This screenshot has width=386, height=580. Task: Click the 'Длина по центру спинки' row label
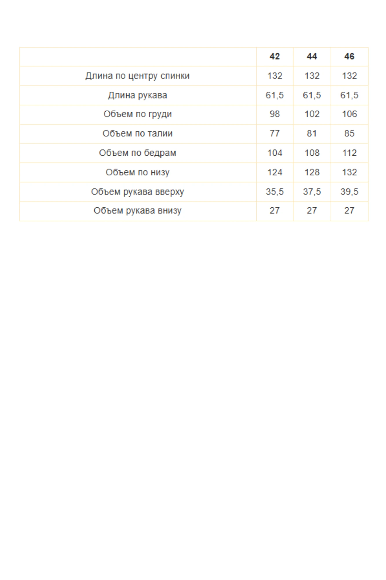pyautogui.click(x=138, y=76)
